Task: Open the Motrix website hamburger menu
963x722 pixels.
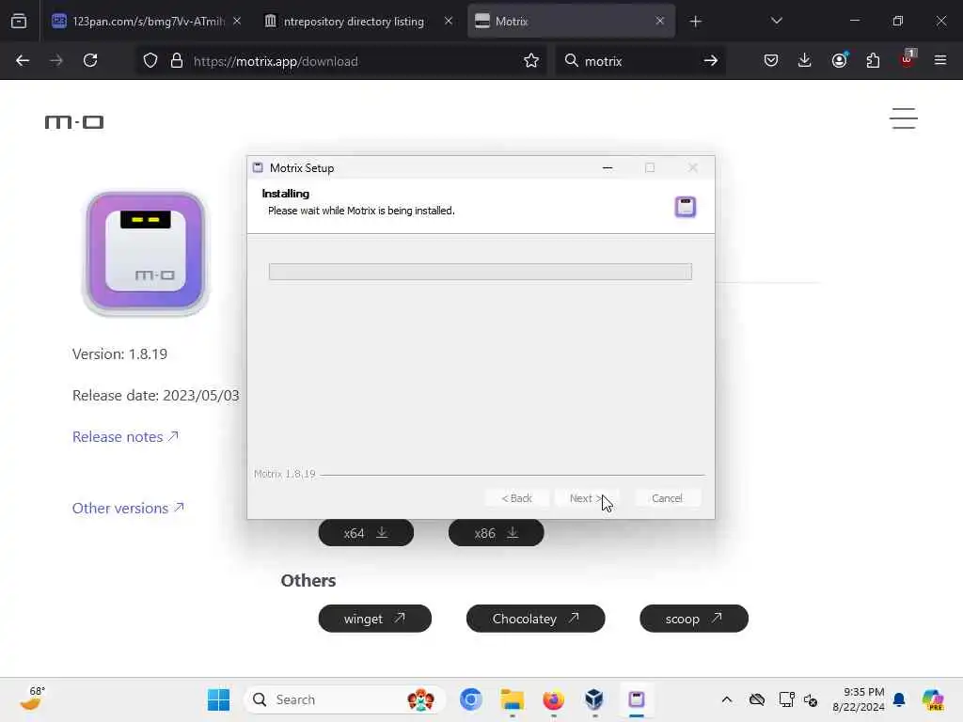Action: [904, 118]
